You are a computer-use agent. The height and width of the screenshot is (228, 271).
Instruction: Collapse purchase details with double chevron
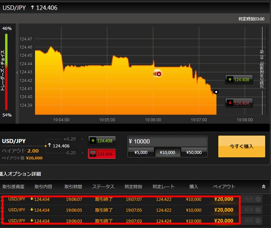pos(263,186)
